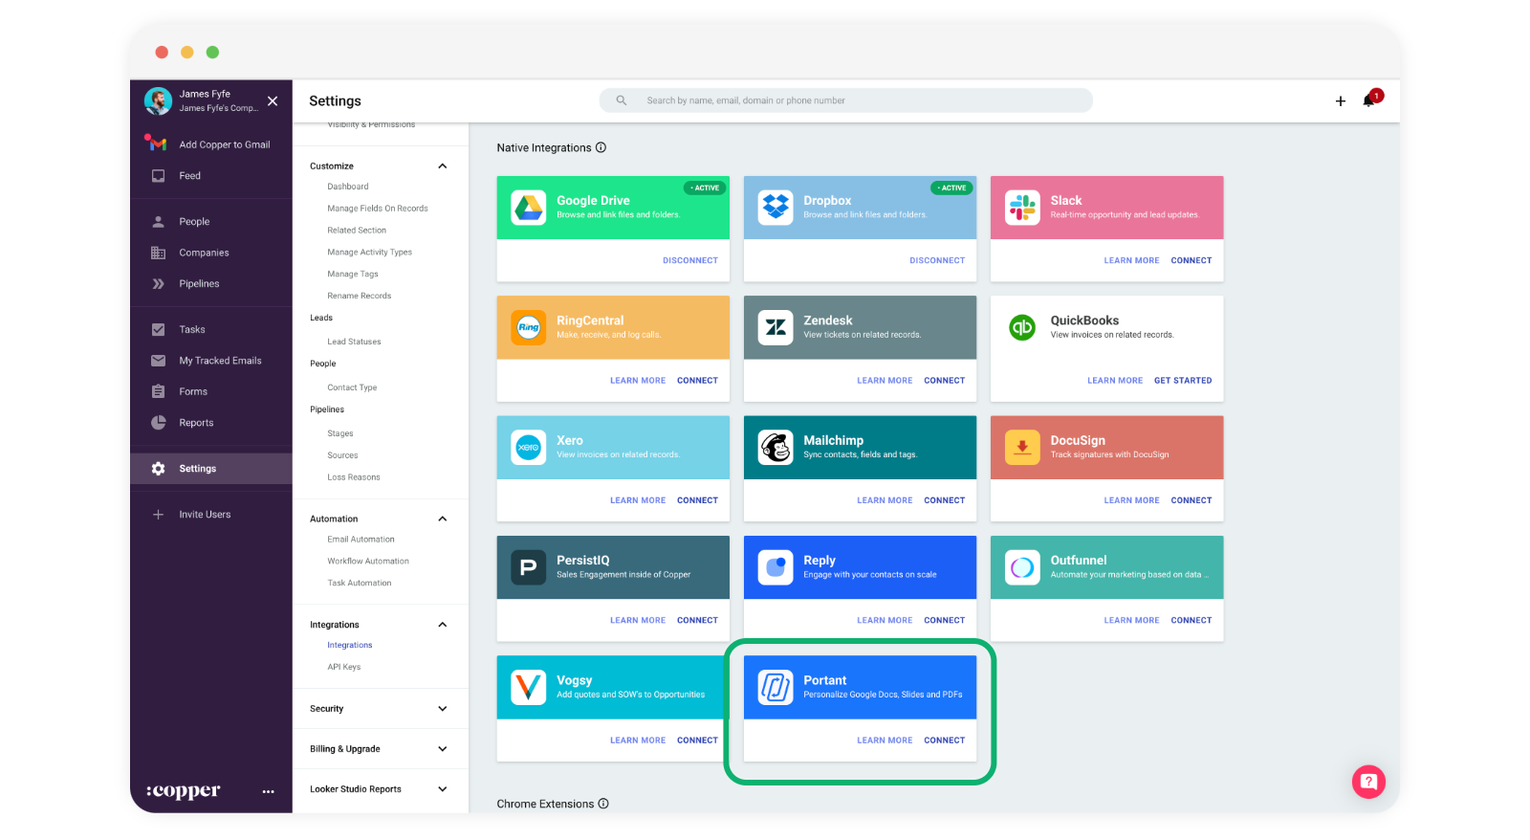This screenshot has height=840, width=1530.
Task: Click the Slack logo icon
Action: (x=1022, y=208)
